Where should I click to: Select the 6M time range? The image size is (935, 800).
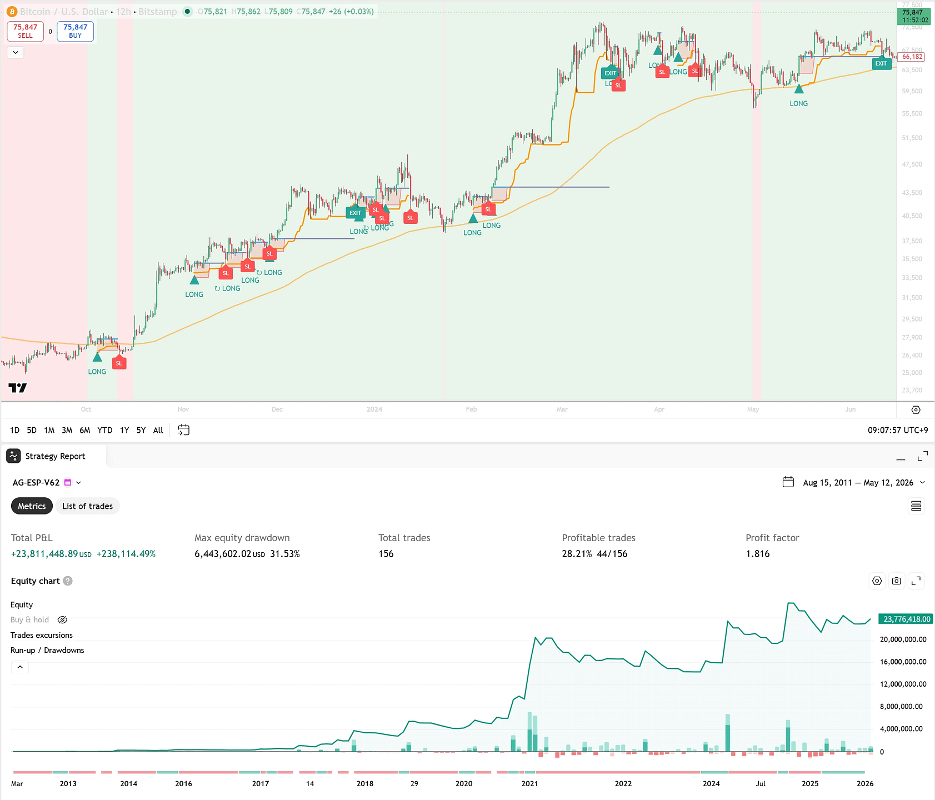coord(84,430)
